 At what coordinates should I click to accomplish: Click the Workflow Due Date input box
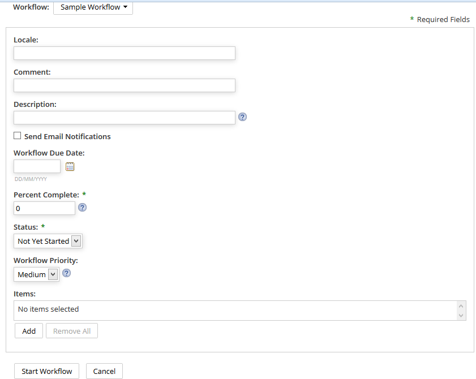36,166
